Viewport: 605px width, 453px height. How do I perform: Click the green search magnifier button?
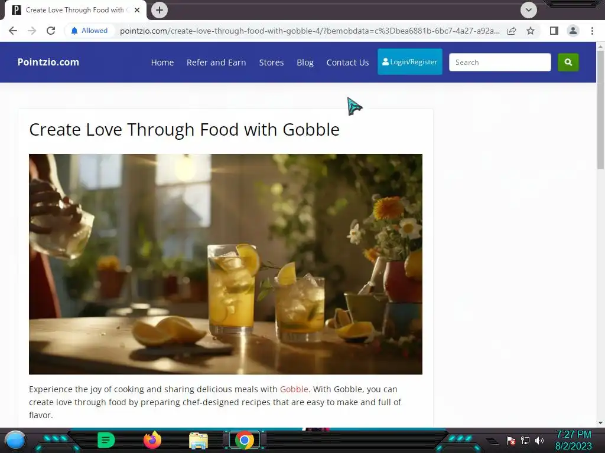(568, 63)
